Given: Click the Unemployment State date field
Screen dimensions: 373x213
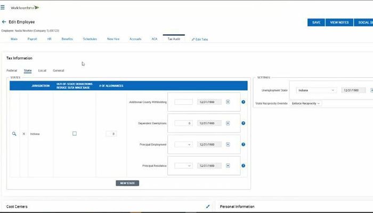Looking at the screenshot, I should click(x=353, y=91).
